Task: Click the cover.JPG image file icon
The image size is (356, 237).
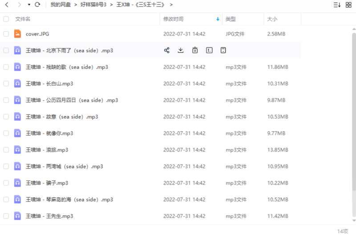Action: pyautogui.click(x=17, y=34)
